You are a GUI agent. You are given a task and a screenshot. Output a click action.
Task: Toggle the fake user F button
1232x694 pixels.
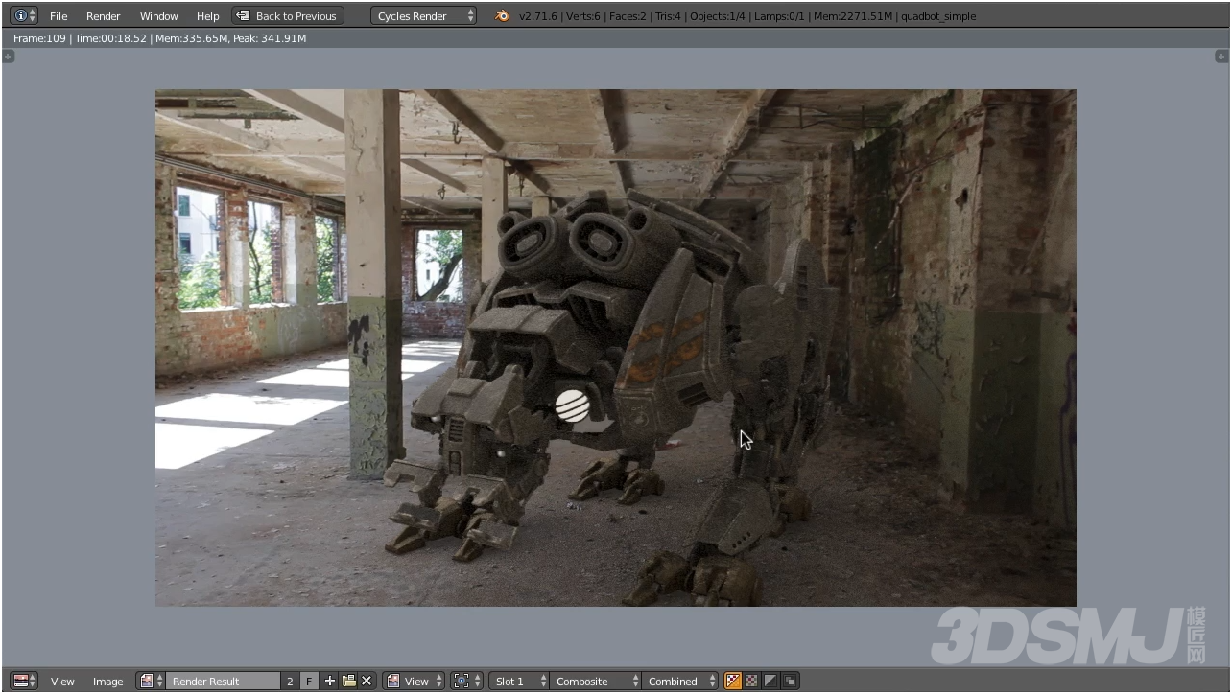pos(309,682)
